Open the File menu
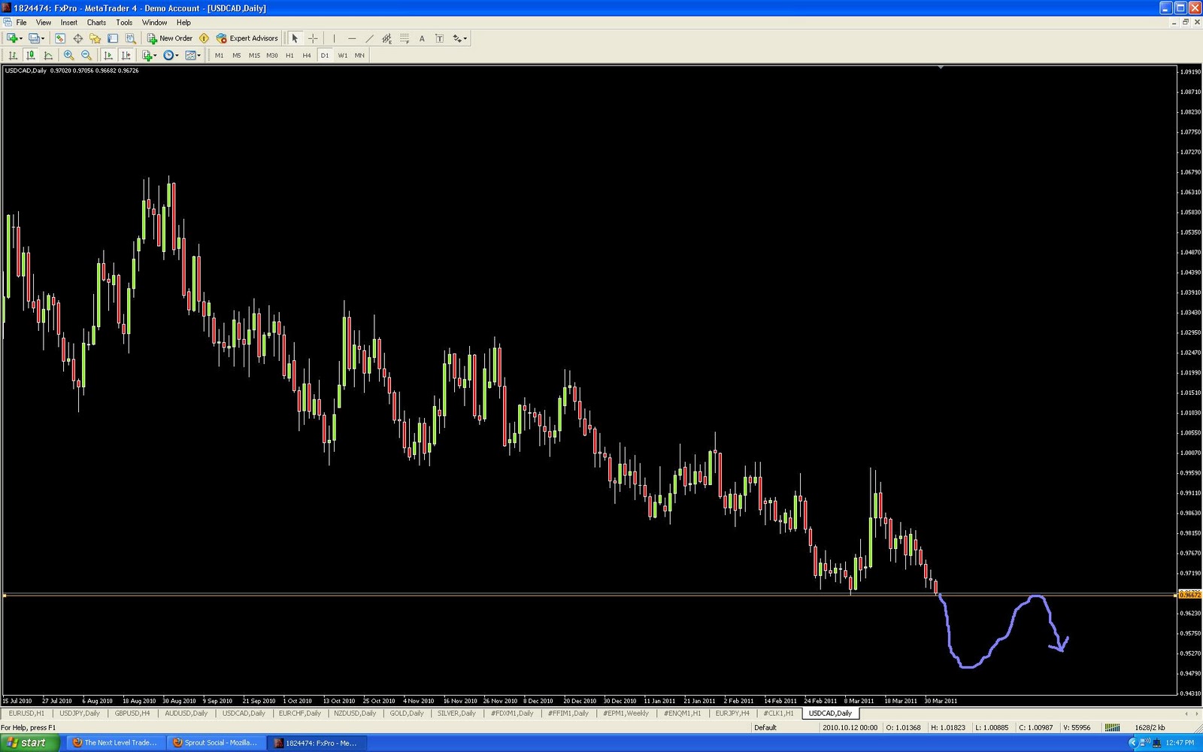 coord(22,23)
